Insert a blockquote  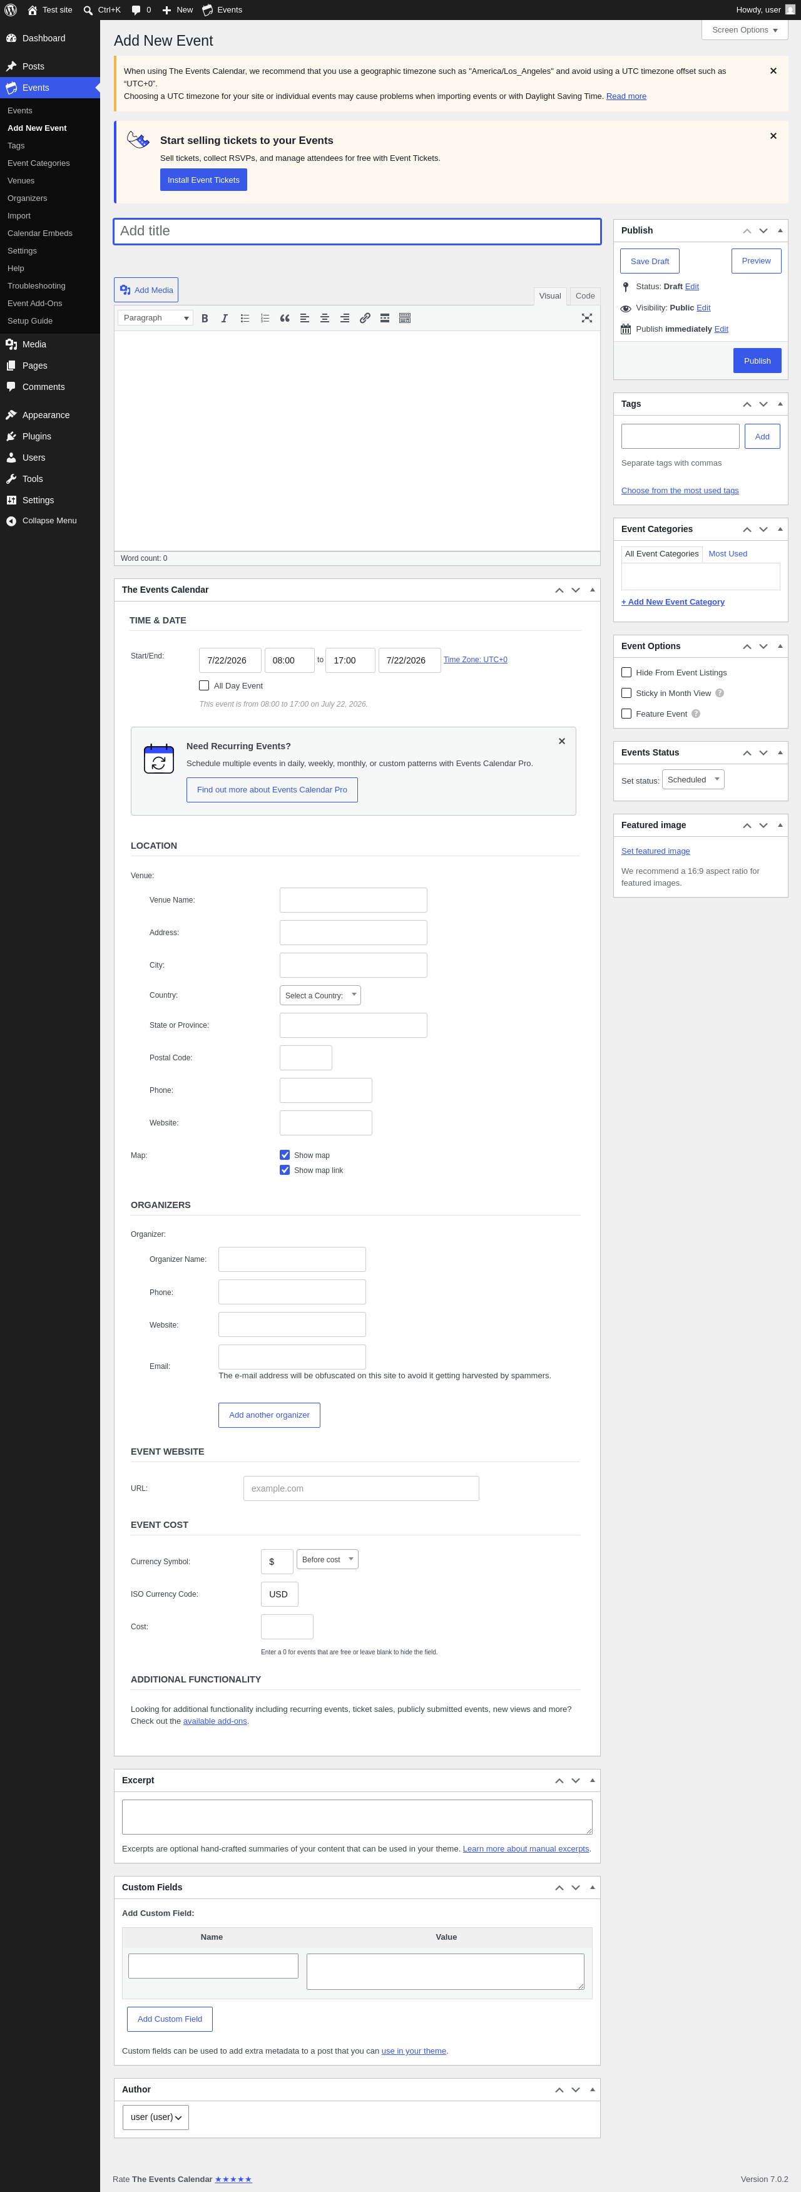coord(285,318)
